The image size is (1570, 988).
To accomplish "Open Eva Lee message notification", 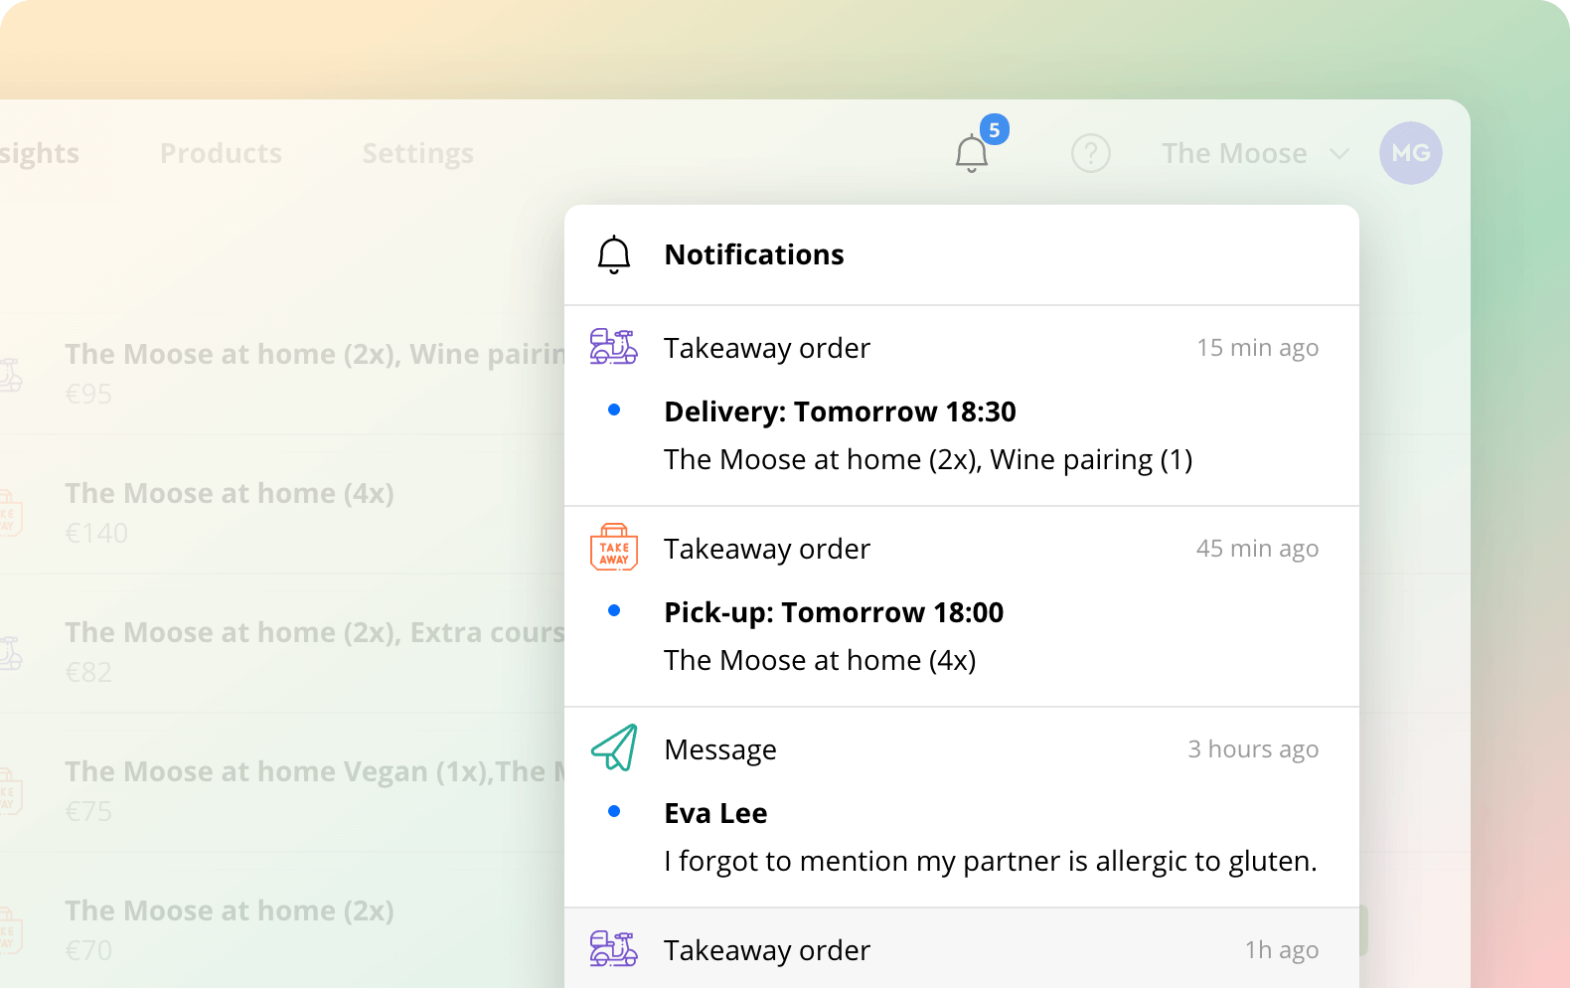I will [x=962, y=807].
